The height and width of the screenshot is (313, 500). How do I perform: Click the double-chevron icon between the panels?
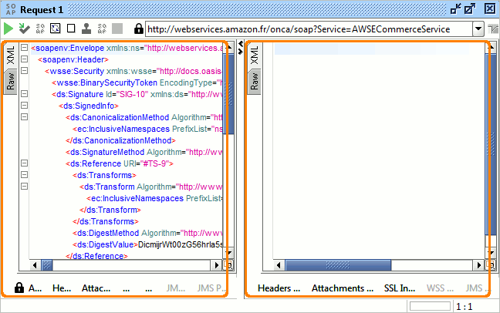click(241, 48)
